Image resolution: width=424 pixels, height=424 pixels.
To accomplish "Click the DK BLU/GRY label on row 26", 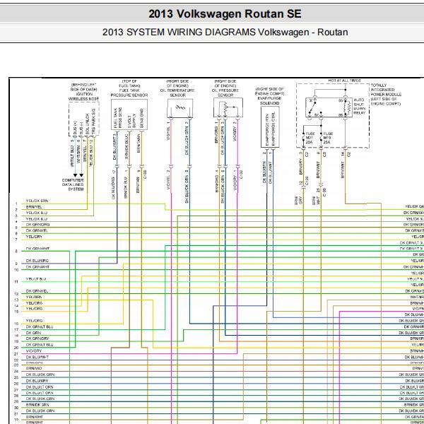I will point(37,381).
